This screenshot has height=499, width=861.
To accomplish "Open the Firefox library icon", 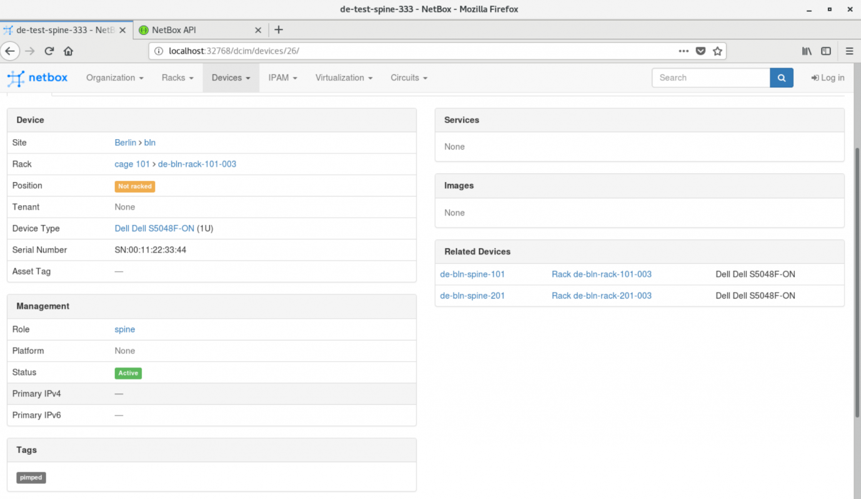I will coord(806,51).
